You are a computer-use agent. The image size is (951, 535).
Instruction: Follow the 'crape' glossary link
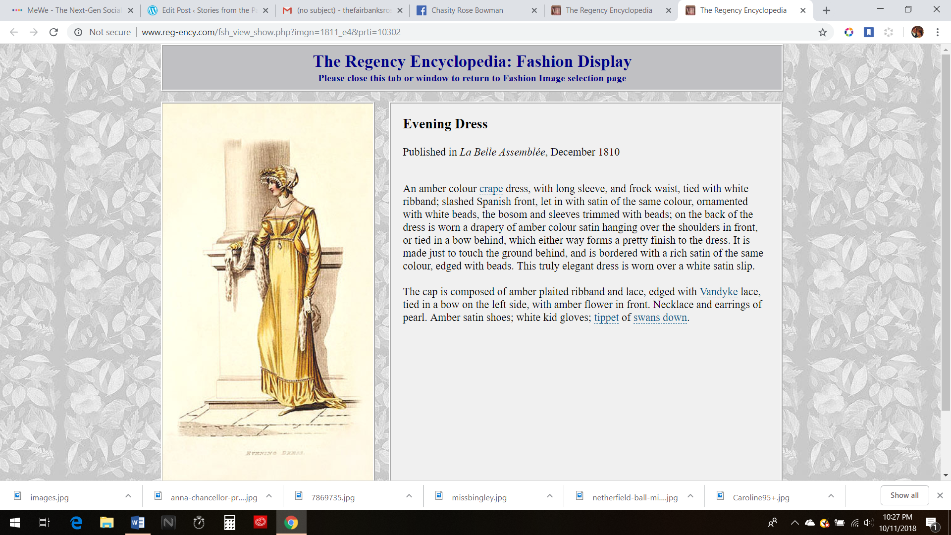coord(491,189)
